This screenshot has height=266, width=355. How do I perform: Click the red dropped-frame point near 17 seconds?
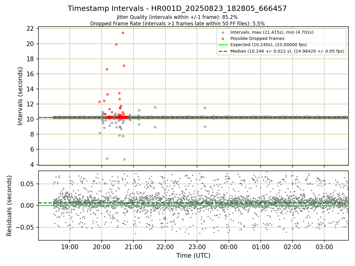click(x=124, y=66)
